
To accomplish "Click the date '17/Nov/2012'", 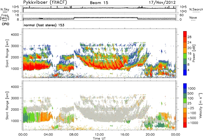I will (162, 3).
